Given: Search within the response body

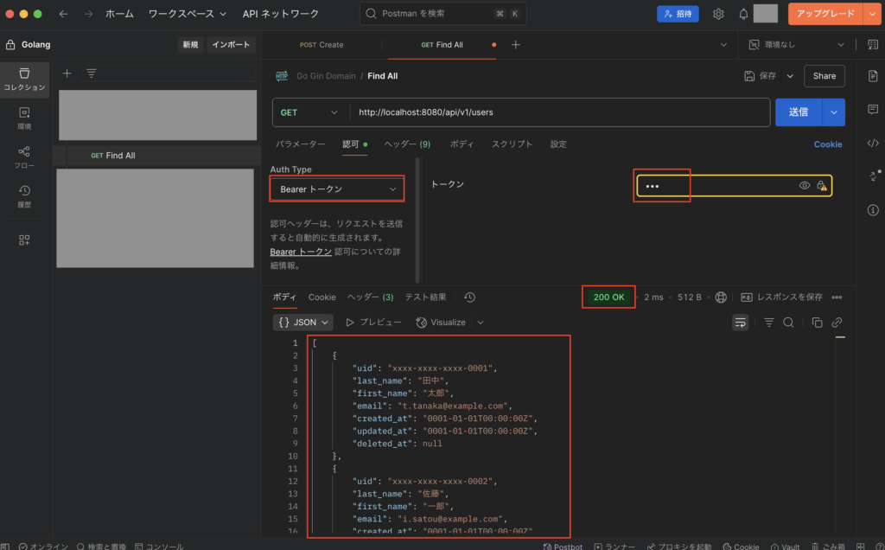Looking at the screenshot, I should coord(788,322).
